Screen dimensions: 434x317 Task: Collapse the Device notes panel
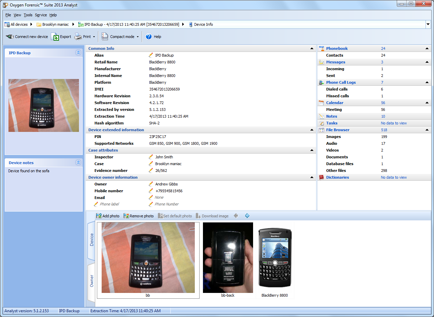click(x=78, y=163)
